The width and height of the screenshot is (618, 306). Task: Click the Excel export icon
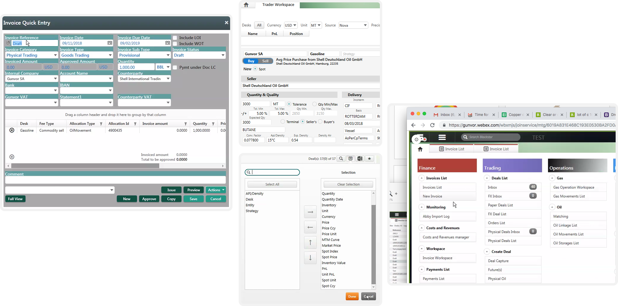tap(360, 159)
